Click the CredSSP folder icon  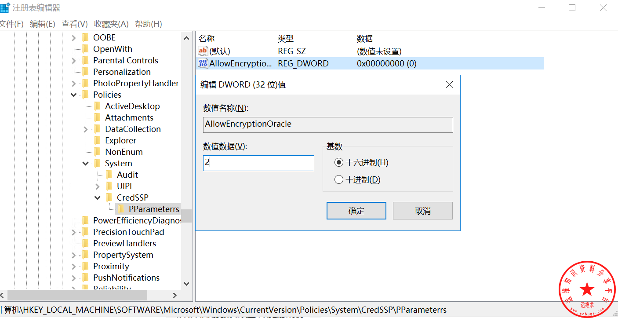point(109,197)
